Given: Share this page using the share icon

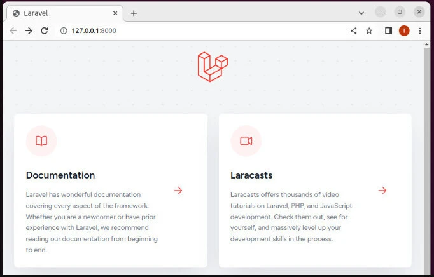Looking at the screenshot, I should pos(353,30).
